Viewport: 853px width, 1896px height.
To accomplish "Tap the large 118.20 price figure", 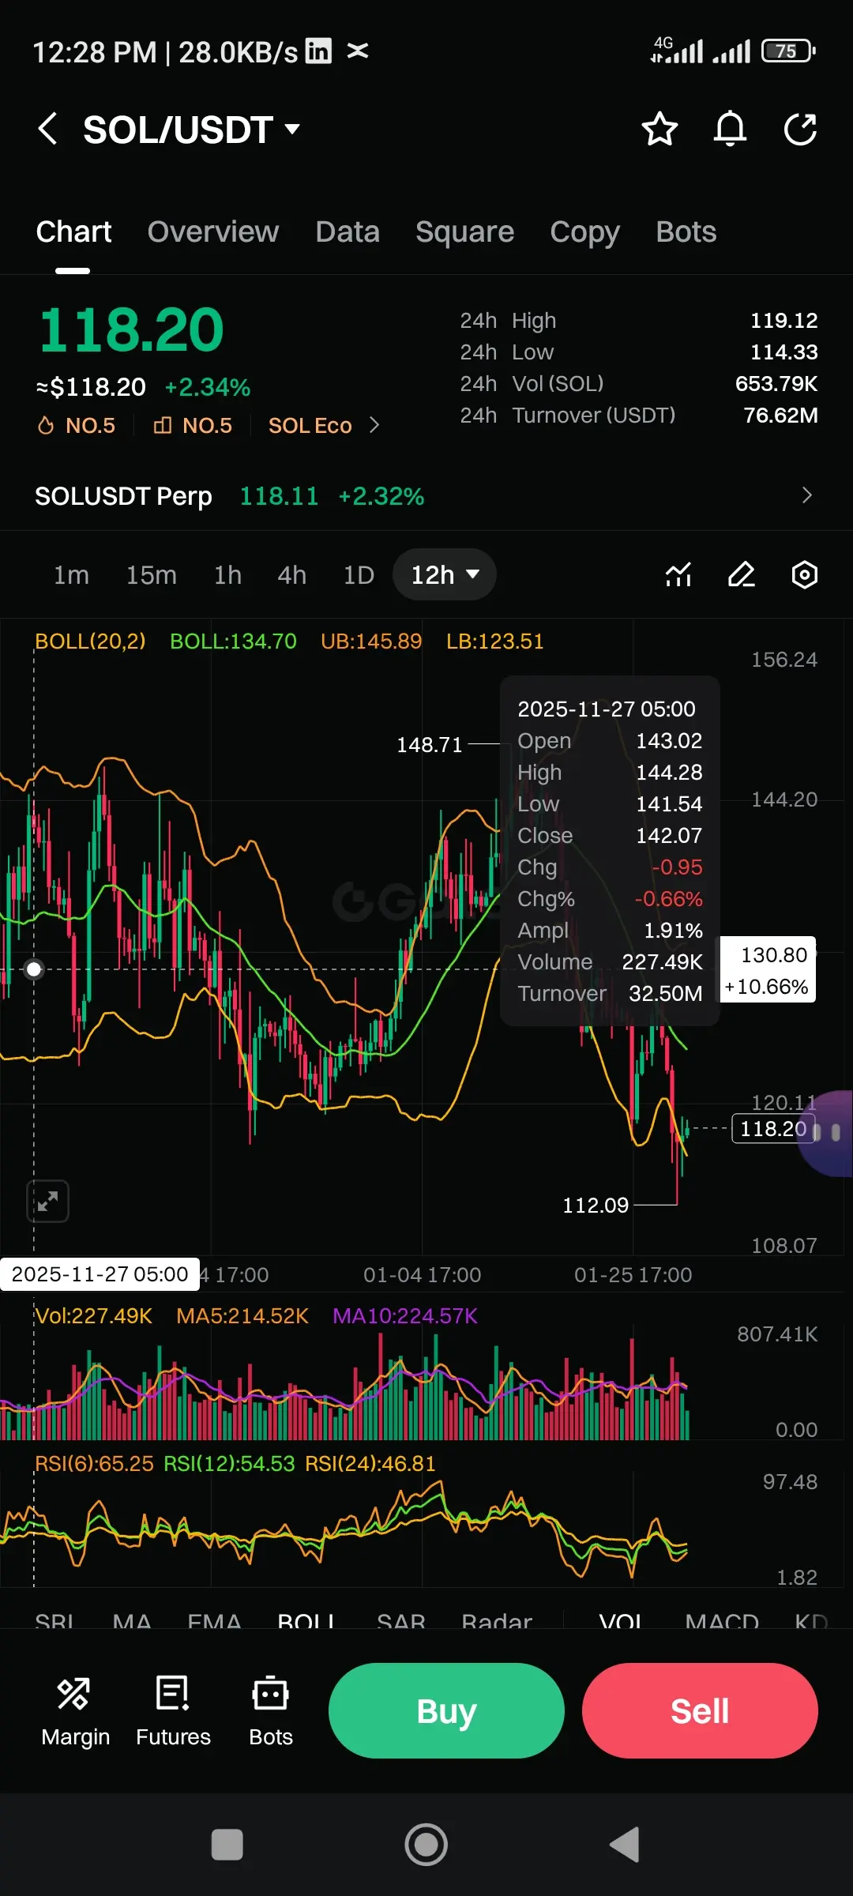I will tap(131, 329).
